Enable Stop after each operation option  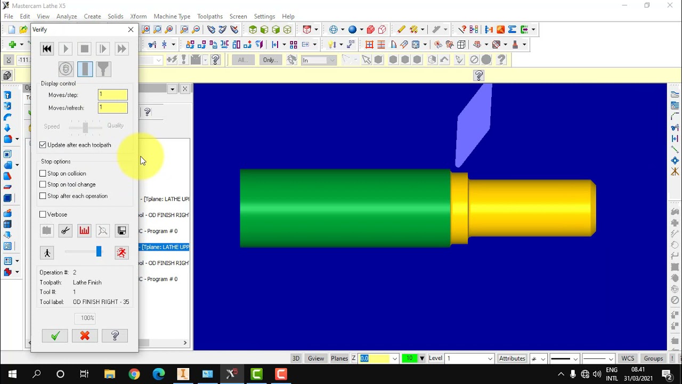coord(43,196)
